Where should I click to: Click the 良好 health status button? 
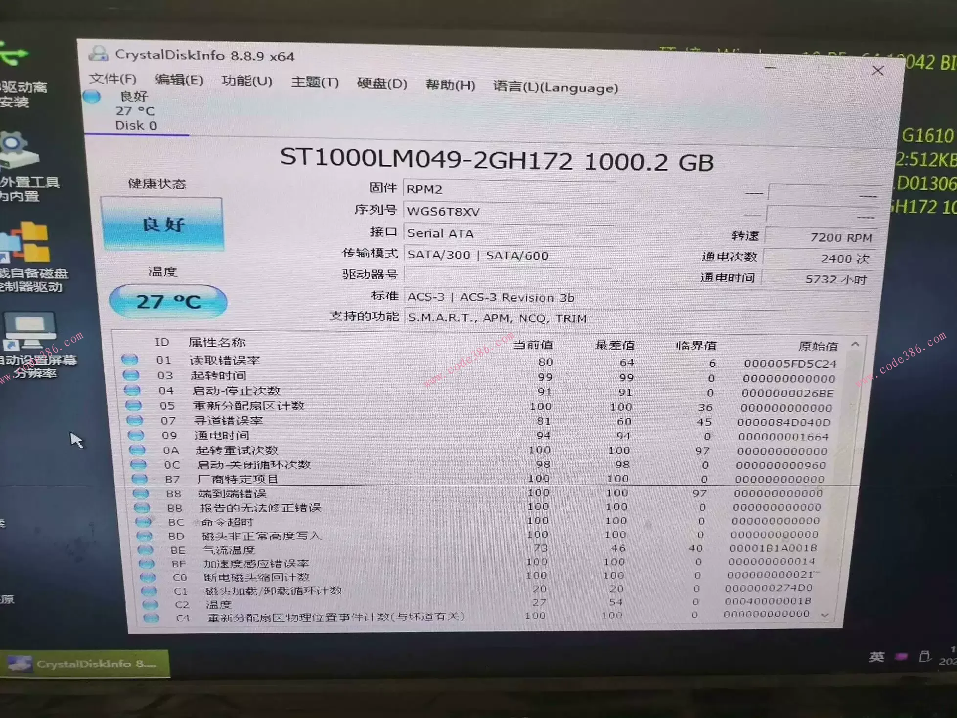(162, 224)
